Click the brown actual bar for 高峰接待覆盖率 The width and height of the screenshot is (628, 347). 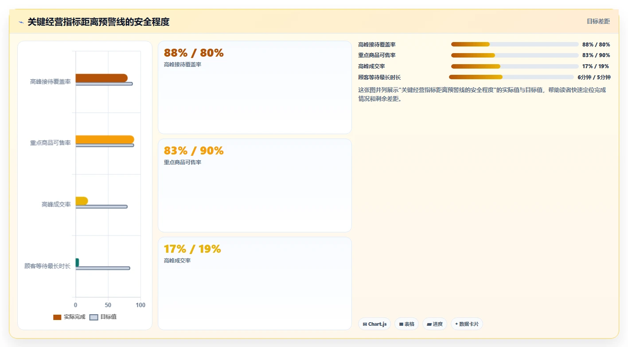pos(101,78)
